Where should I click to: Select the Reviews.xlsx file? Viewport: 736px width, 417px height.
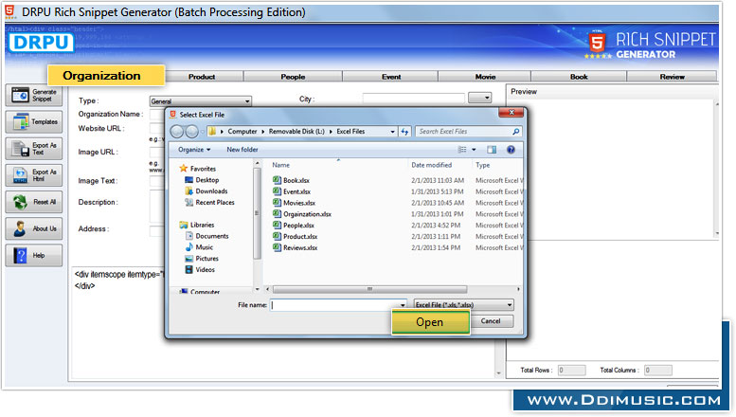tap(295, 248)
